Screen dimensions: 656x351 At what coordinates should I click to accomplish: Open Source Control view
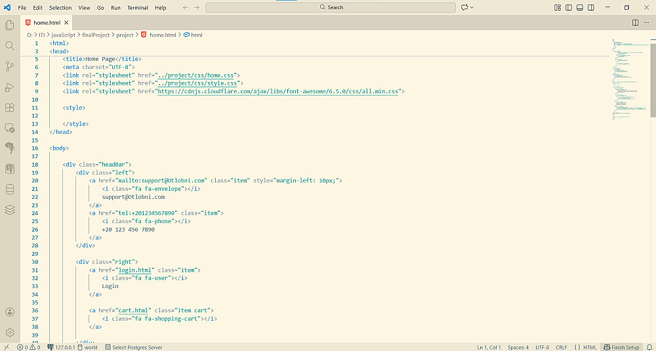[10, 66]
